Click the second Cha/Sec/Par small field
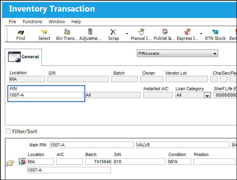 (223, 79)
